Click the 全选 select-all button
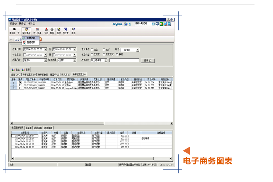The height and width of the screenshot is (182, 273). [16, 69]
